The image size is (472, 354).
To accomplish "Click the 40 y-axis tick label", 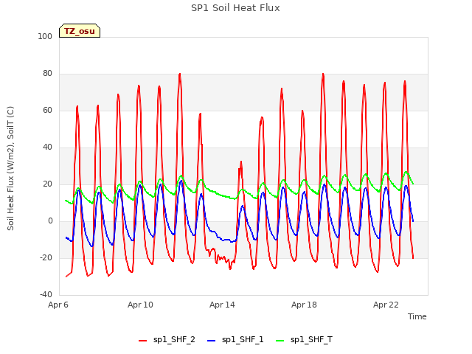I will tap(47, 147).
